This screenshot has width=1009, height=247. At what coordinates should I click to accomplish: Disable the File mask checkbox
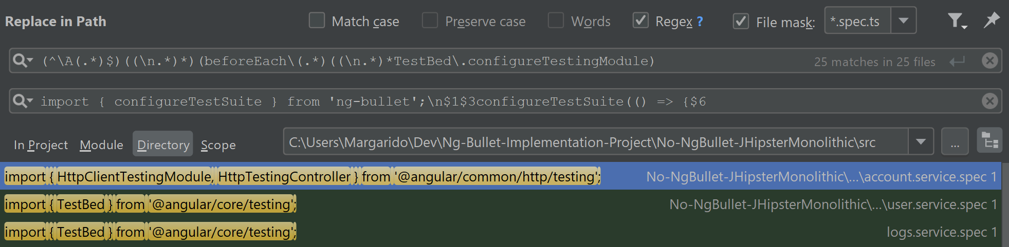click(x=741, y=21)
